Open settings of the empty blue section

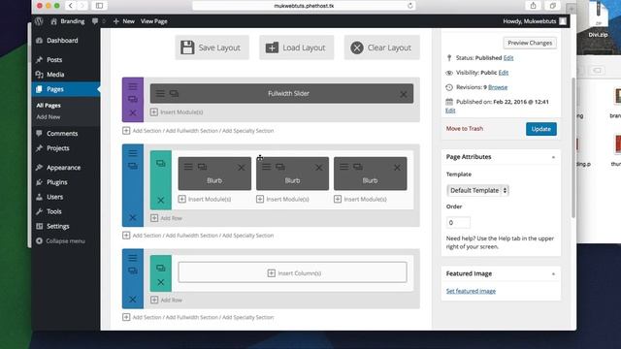click(133, 258)
